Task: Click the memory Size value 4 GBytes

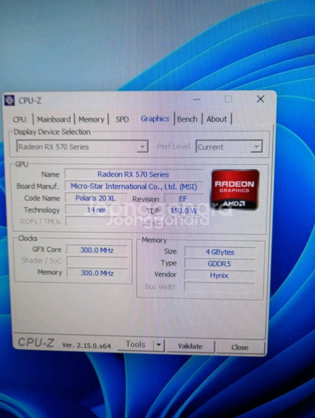Action: tap(220, 252)
